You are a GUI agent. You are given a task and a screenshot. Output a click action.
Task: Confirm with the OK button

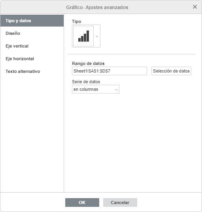(82, 202)
